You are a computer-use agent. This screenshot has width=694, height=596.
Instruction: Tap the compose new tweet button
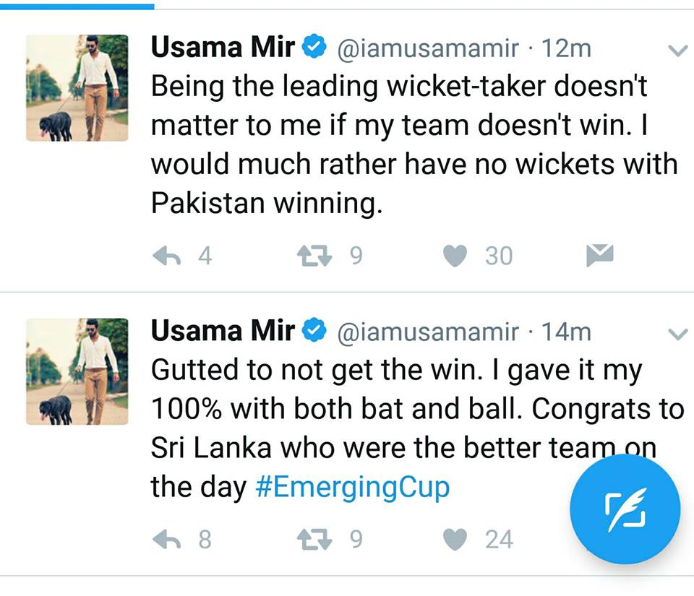626,509
